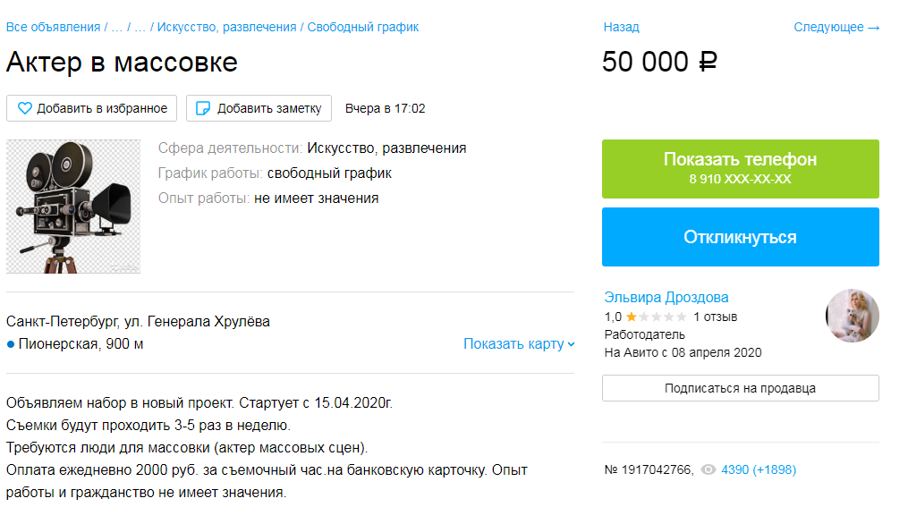This screenshot has width=908, height=507.
Task: Click Подписаться на продавца button
Action: (x=740, y=388)
